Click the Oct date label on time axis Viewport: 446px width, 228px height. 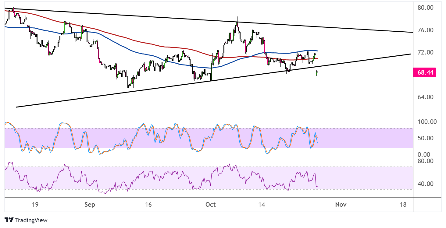click(211, 205)
